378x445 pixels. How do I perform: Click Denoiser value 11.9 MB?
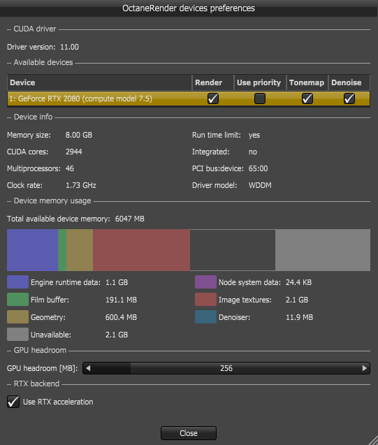point(299,317)
